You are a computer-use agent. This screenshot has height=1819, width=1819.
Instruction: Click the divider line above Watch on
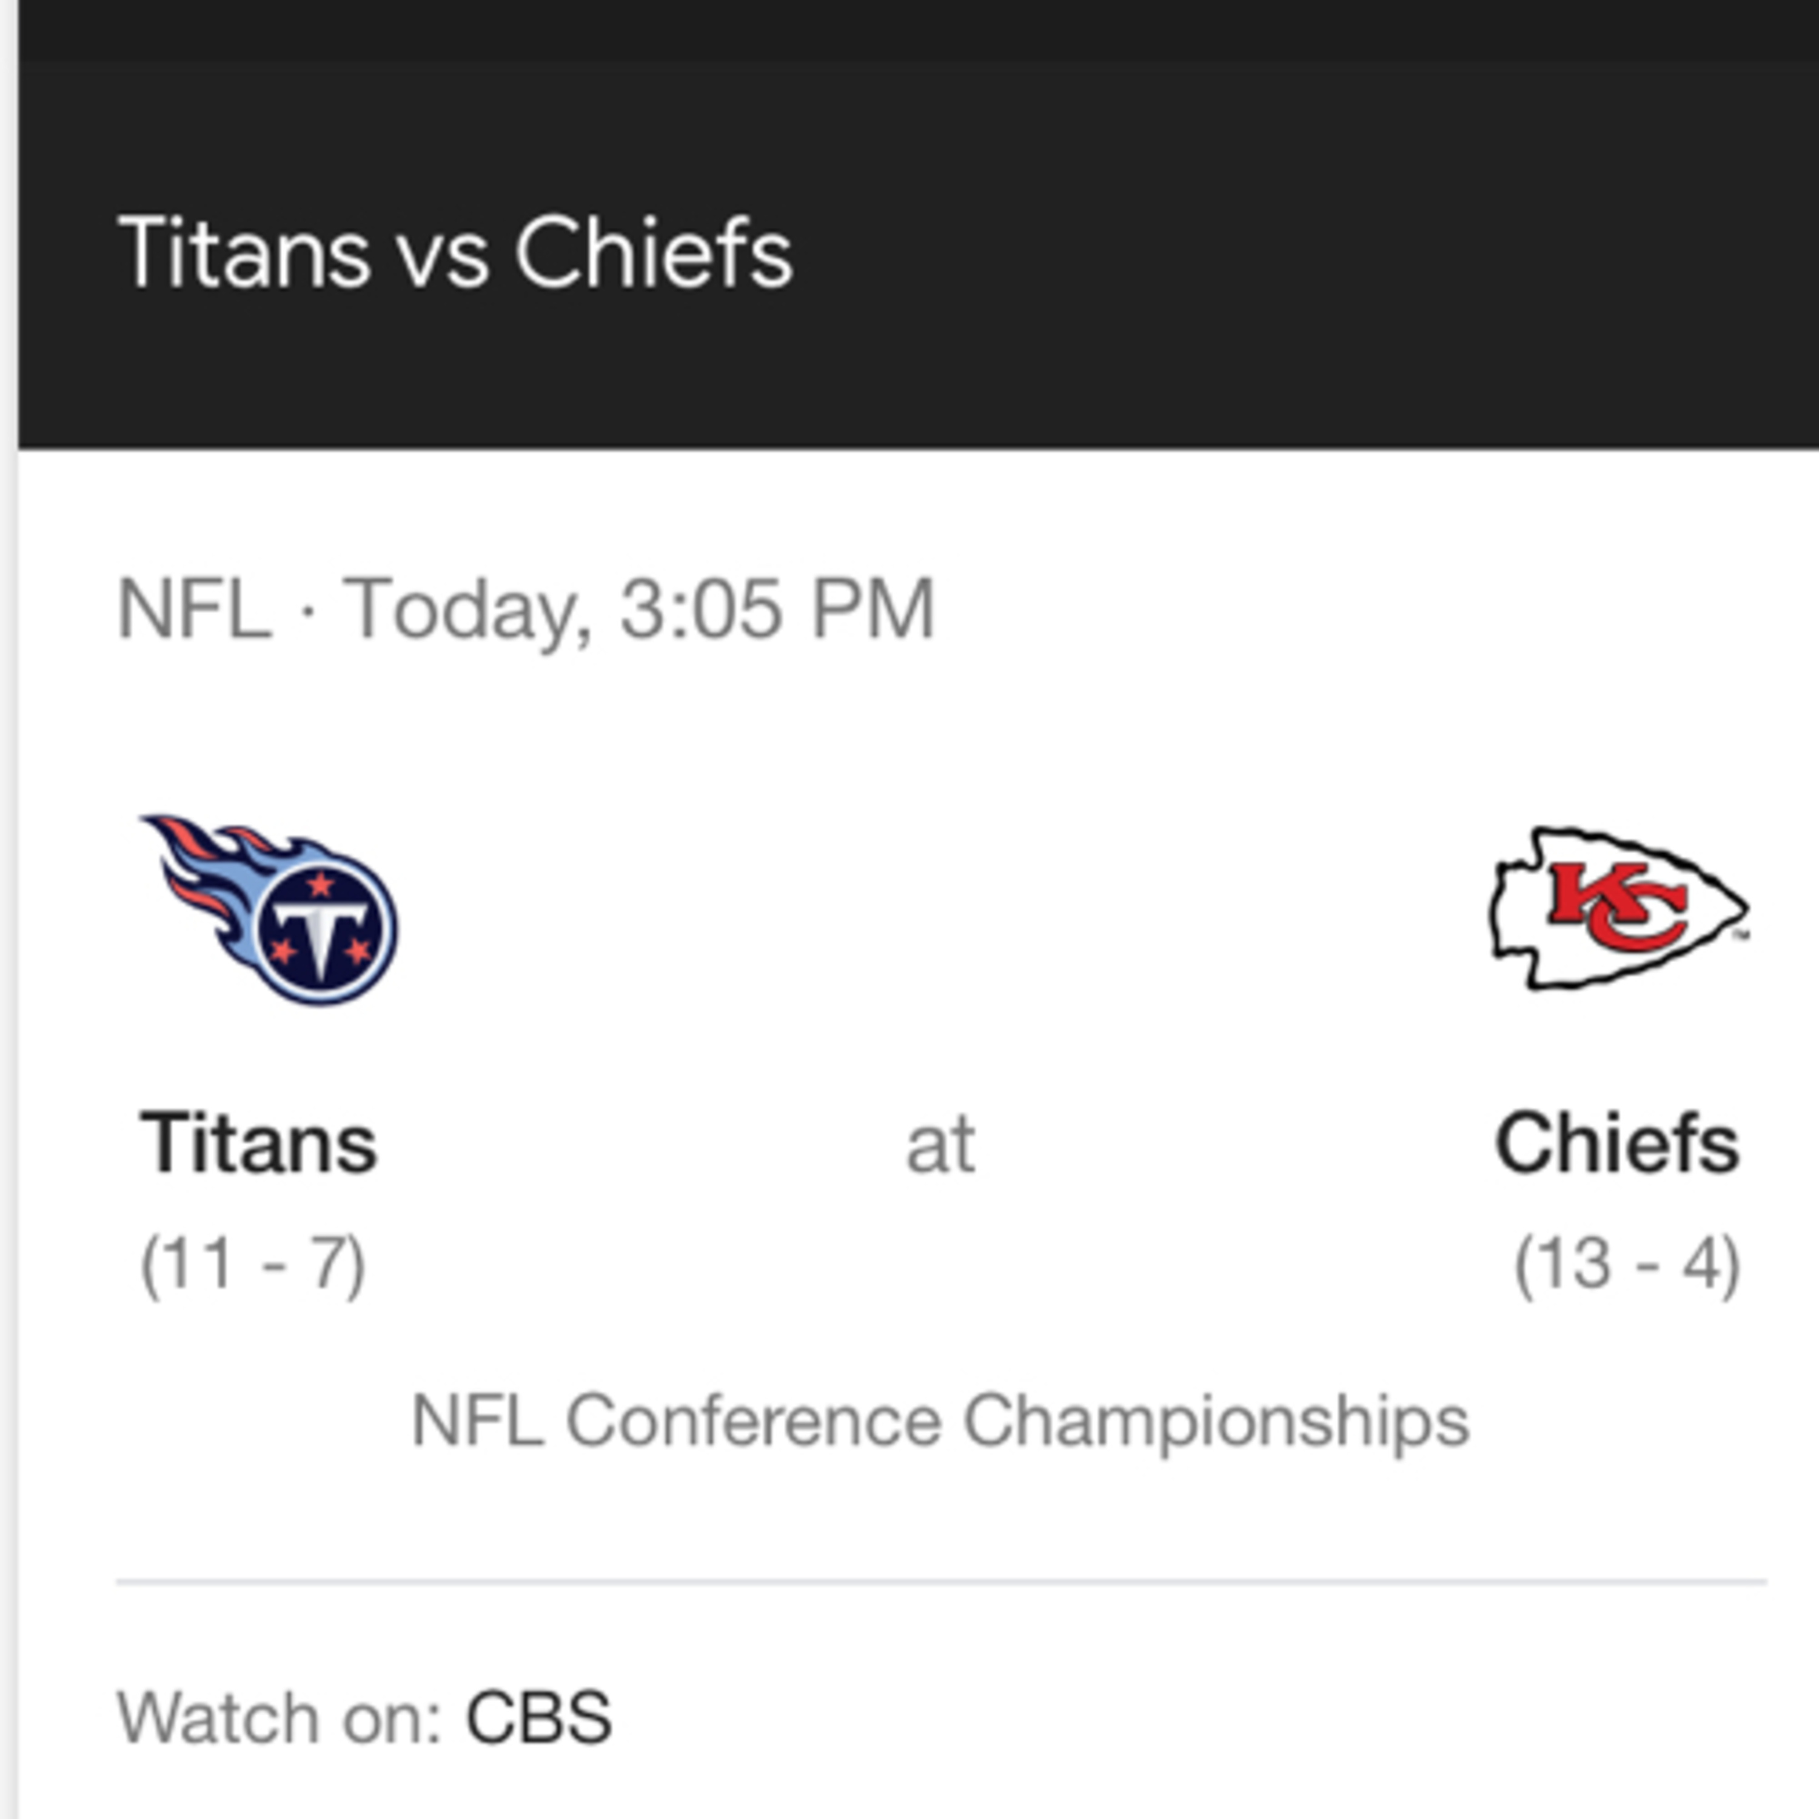tap(940, 1583)
